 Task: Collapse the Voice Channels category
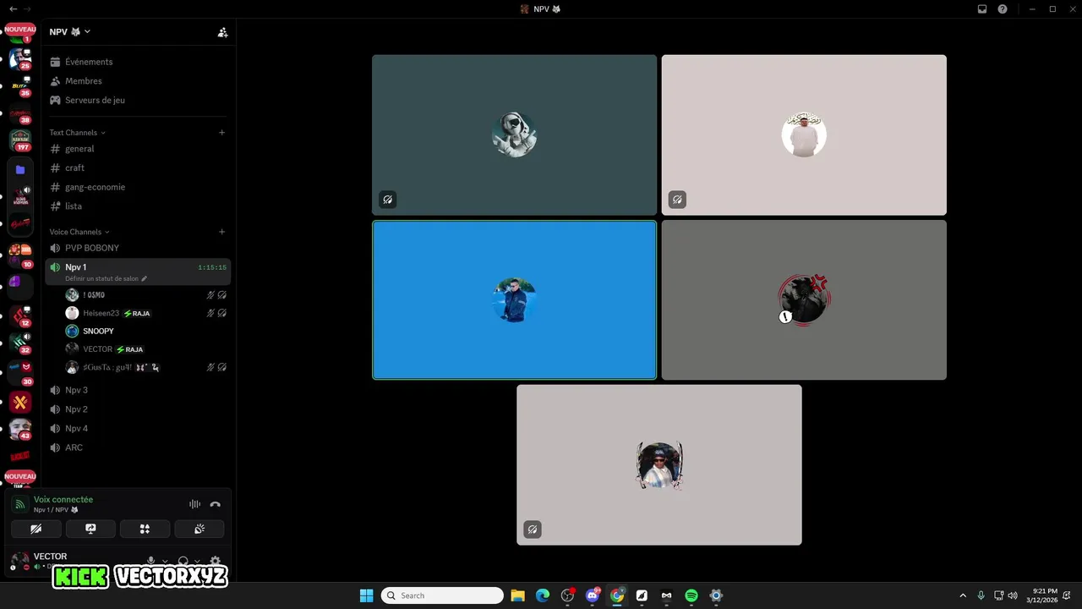pyautogui.click(x=79, y=232)
